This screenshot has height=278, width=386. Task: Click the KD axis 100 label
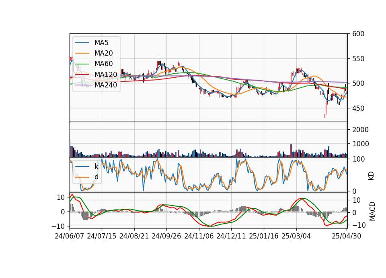click(x=358, y=160)
